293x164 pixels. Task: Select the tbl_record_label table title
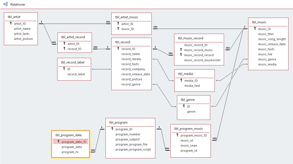tap(73, 62)
